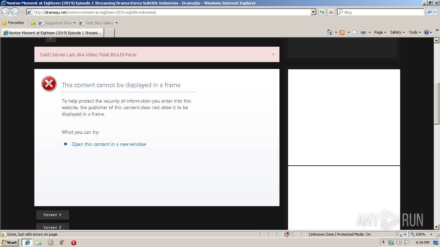Click the status bar warning error icon
Viewport: 440px width, 247px height.
[x=3, y=234]
